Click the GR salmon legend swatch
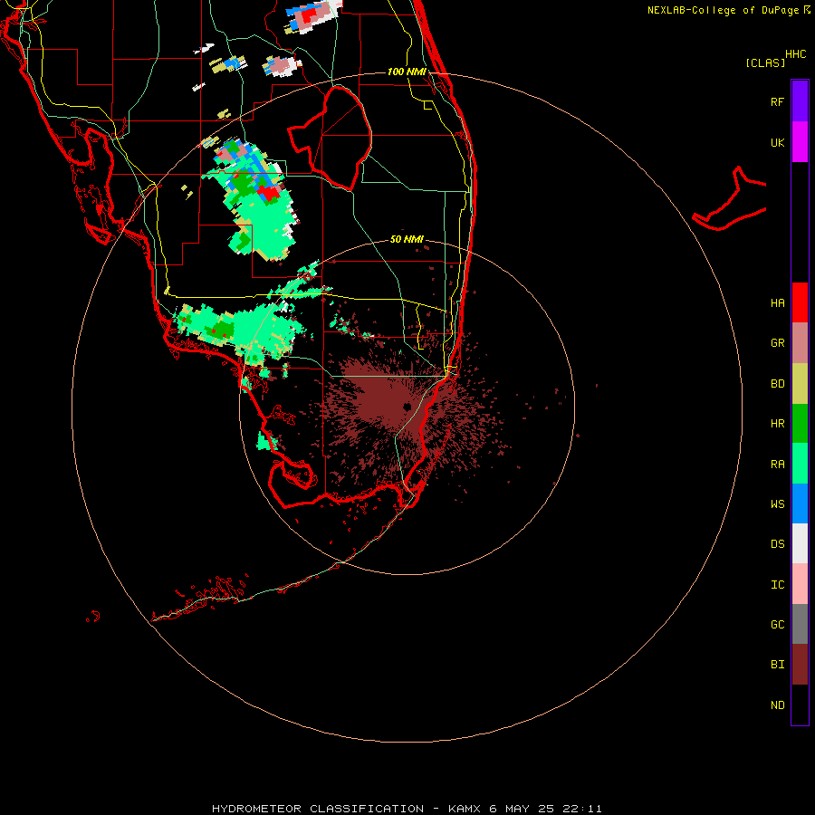 click(800, 343)
